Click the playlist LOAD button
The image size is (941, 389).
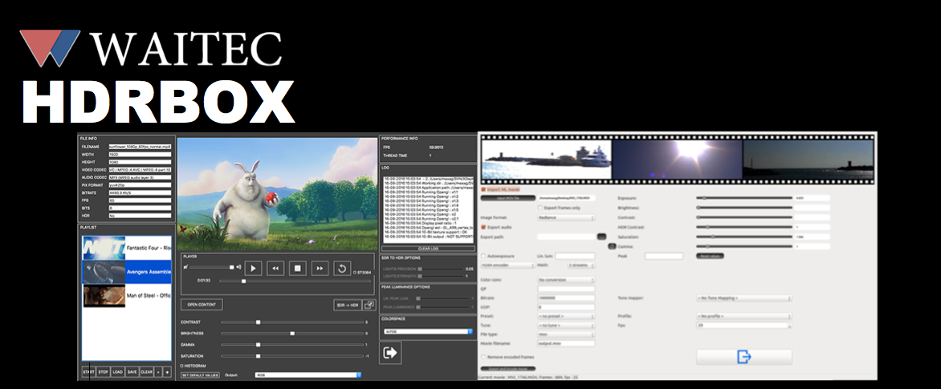pos(117,371)
